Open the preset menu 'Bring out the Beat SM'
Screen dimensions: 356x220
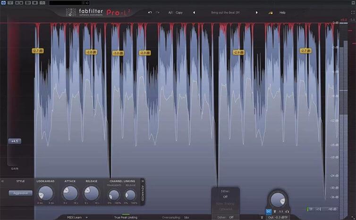[x=225, y=13]
